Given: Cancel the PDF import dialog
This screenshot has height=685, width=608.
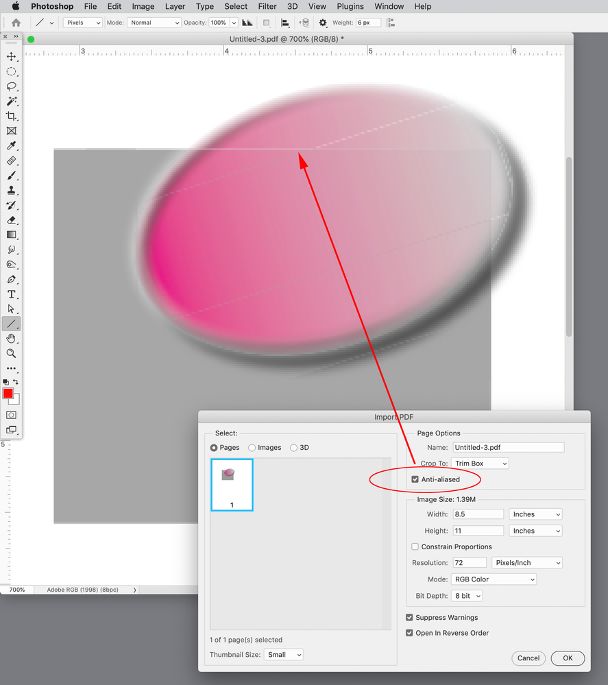Looking at the screenshot, I should [x=528, y=658].
